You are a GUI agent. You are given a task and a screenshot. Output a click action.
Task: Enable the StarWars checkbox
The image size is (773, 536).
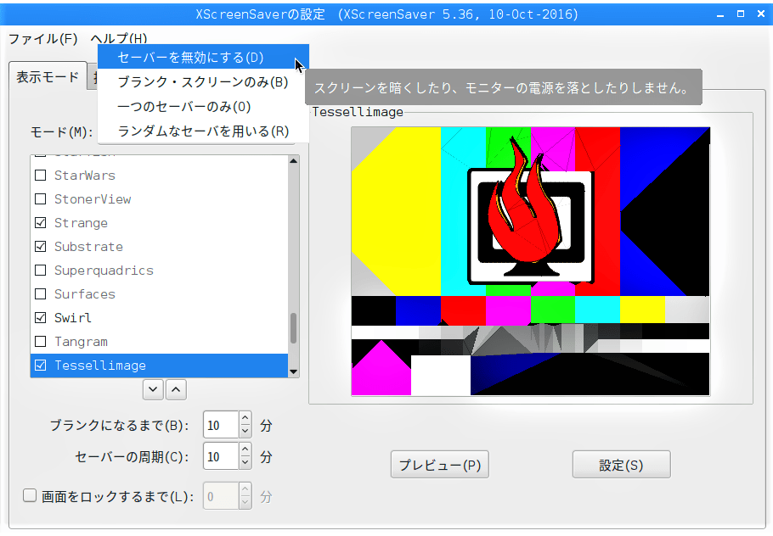[41, 176]
